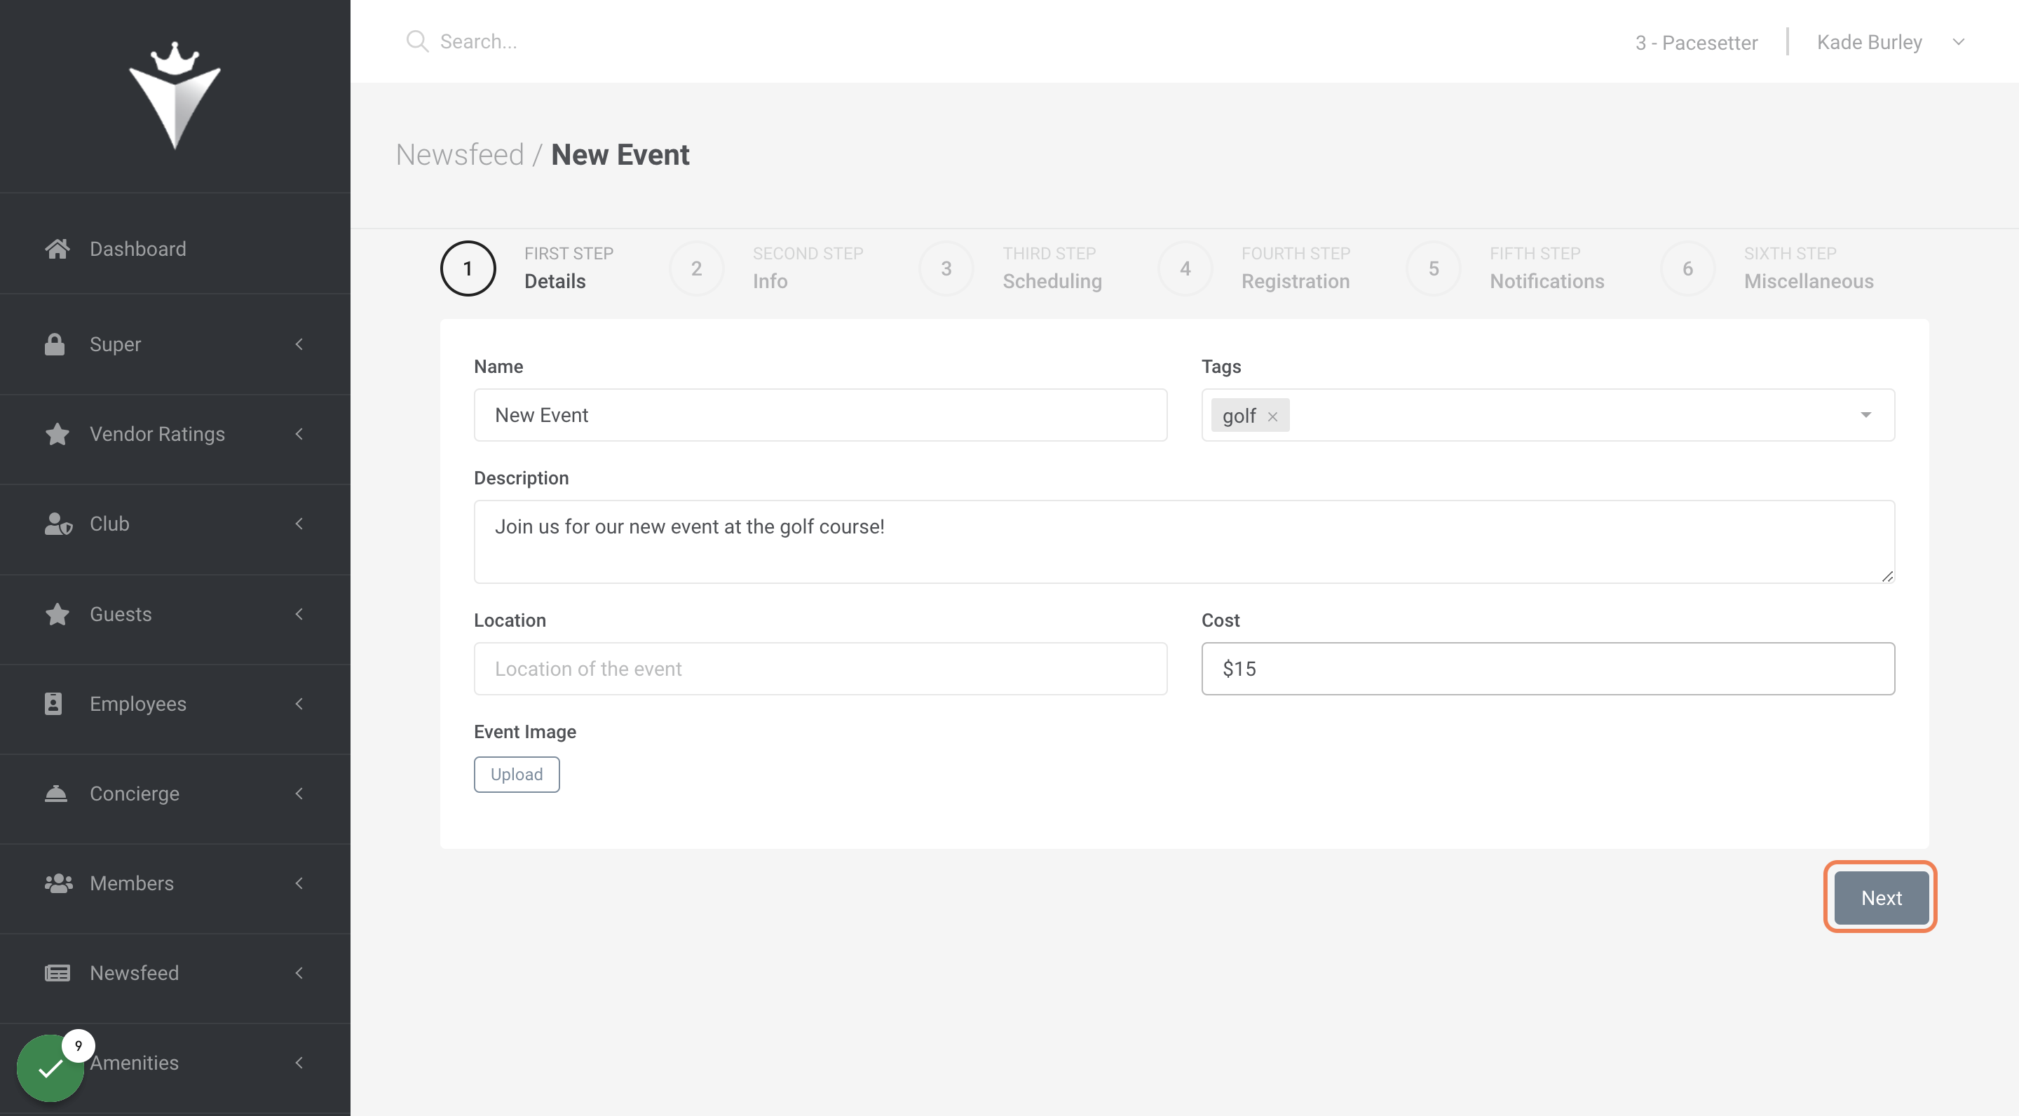Open the Tags dropdown arrow
Screen dimensions: 2019x1116
point(1865,414)
